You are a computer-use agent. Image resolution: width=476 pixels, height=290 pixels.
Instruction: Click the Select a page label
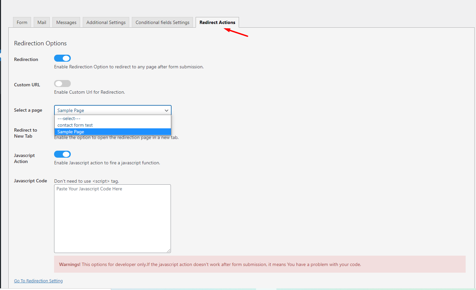28,110
